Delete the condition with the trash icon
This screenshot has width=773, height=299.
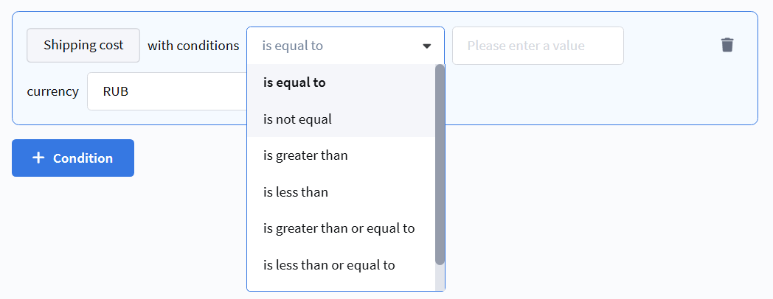727,46
